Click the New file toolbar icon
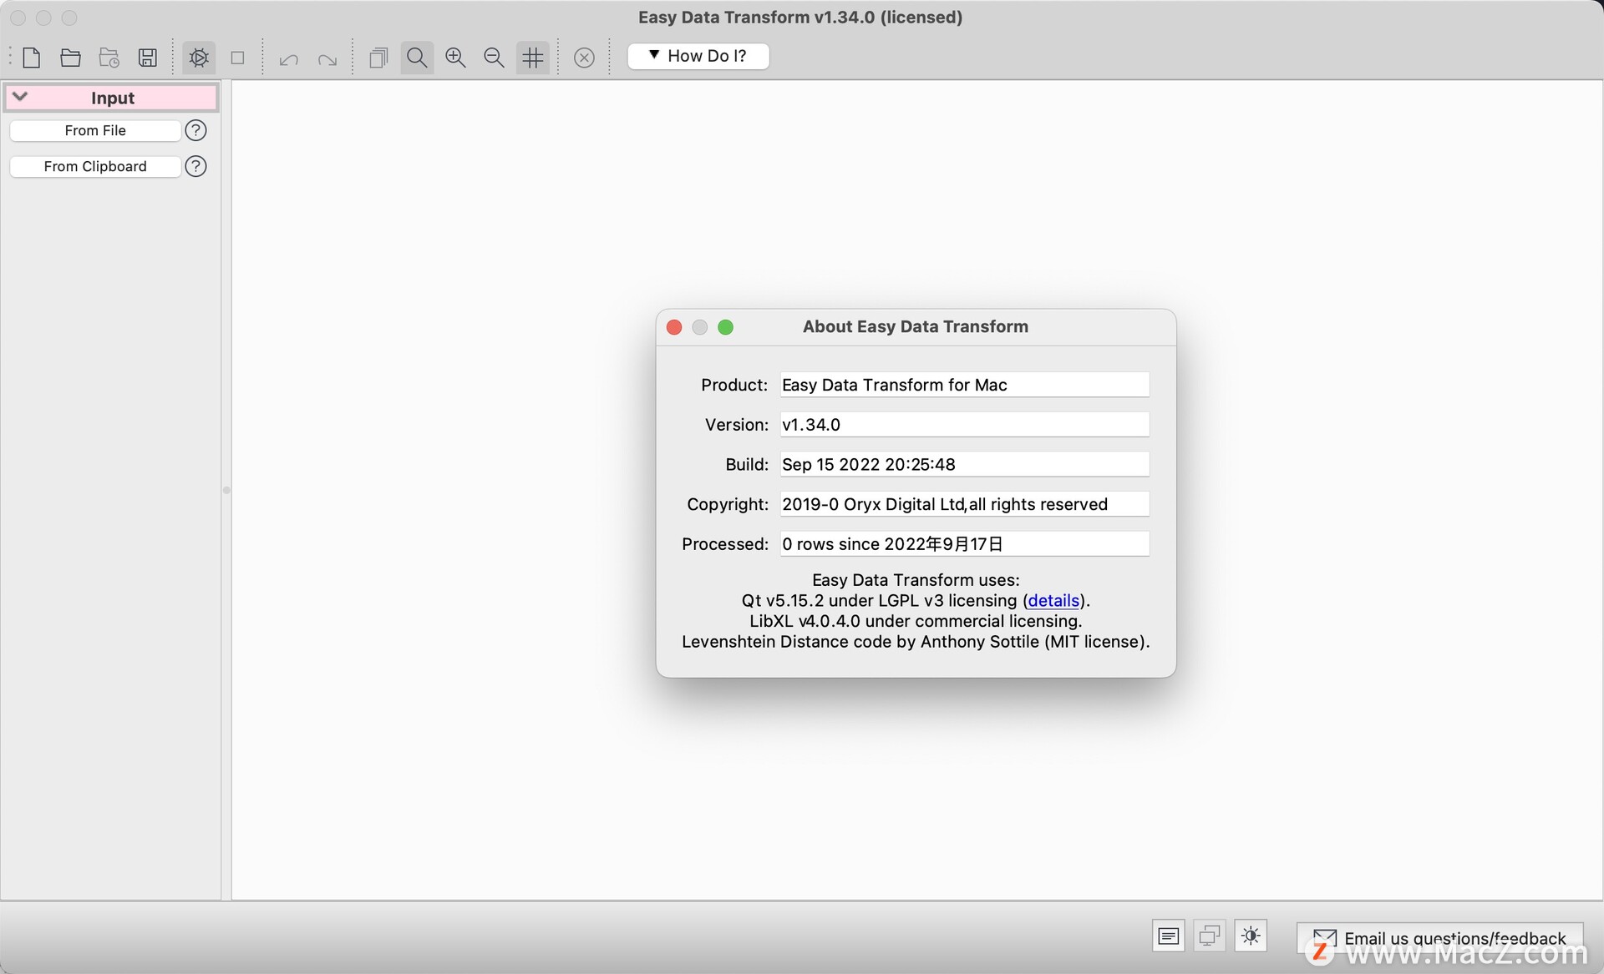Image resolution: width=1604 pixels, height=974 pixels. (32, 58)
